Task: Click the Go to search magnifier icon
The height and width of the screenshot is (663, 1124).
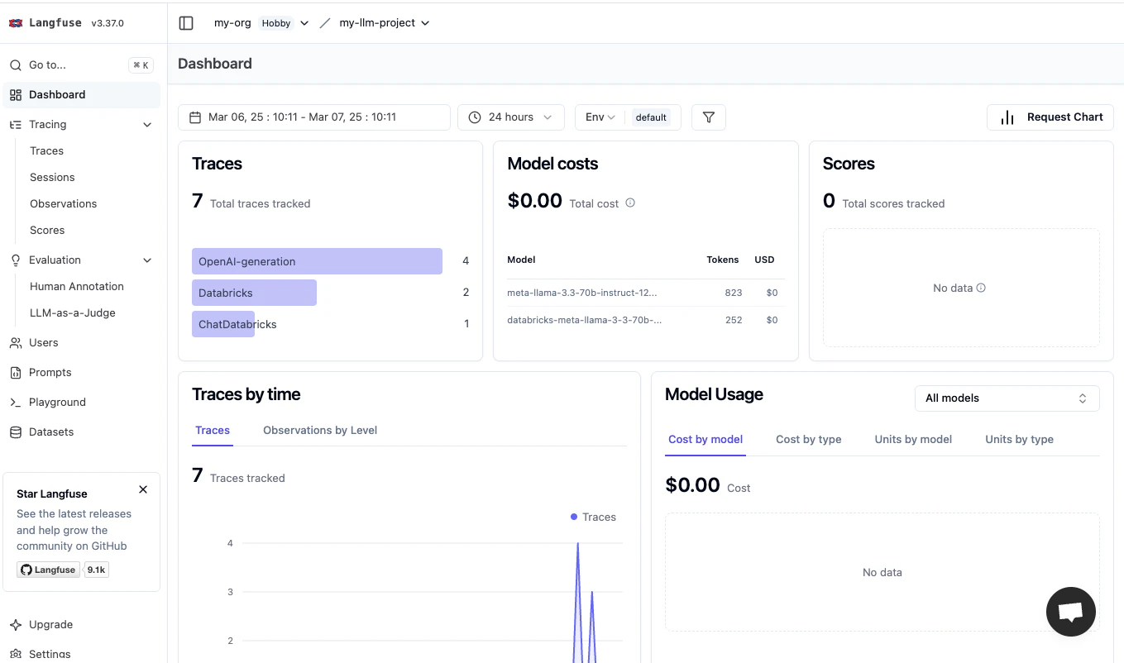Action: 16,65
